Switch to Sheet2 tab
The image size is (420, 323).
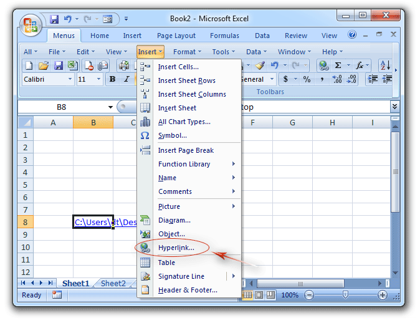point(113,283)
